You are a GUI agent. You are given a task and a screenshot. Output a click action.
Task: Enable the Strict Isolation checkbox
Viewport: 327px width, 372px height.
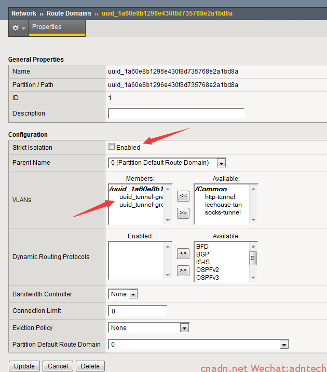[x=111, y=147]
